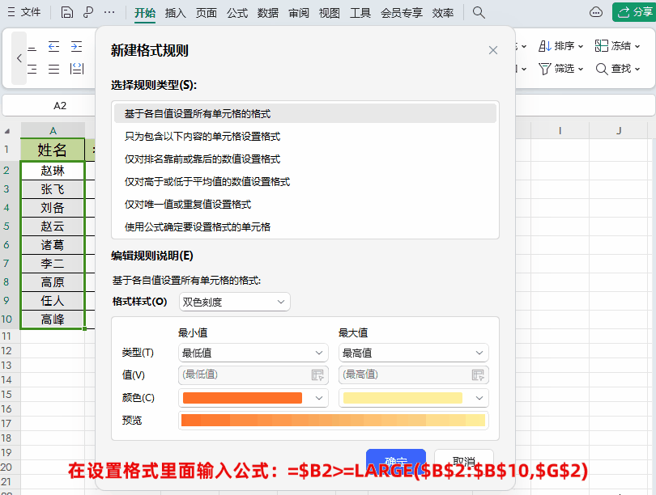Open the 最小值 type 最低值 dropdown
Image resolution: width=656 pixels, height=495 pixels.
pyautogui.click(x=253, y=353)
